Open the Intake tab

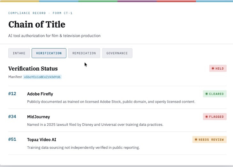[19, 53]
